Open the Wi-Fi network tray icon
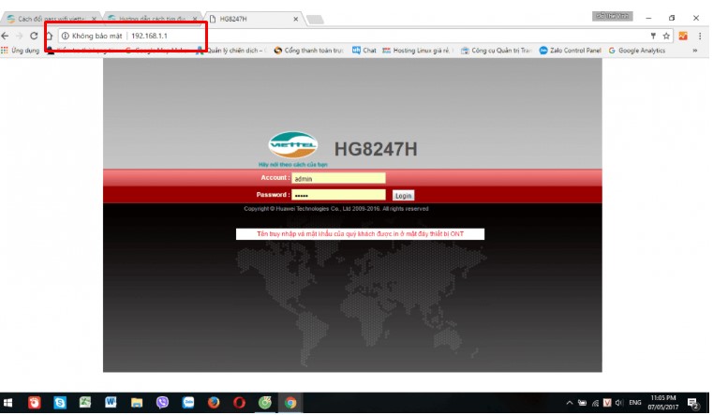The height and width of the screenshot is (415, 713). [595, 403]
